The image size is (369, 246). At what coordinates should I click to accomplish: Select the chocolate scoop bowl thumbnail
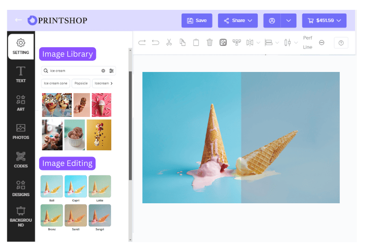tap(75, 135)
